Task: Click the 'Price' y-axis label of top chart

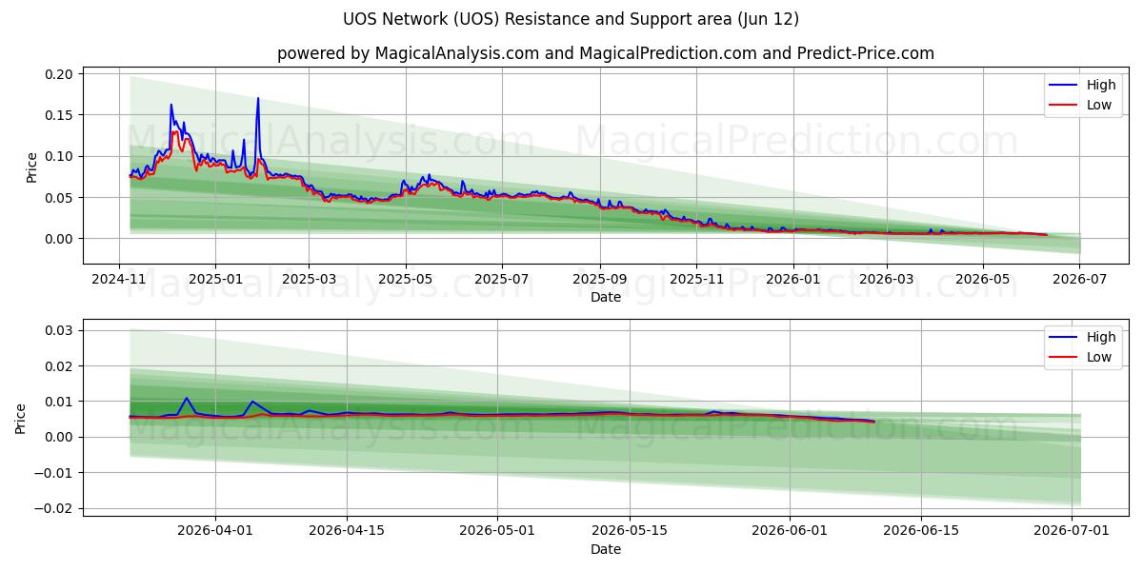Action: (31, 167)
